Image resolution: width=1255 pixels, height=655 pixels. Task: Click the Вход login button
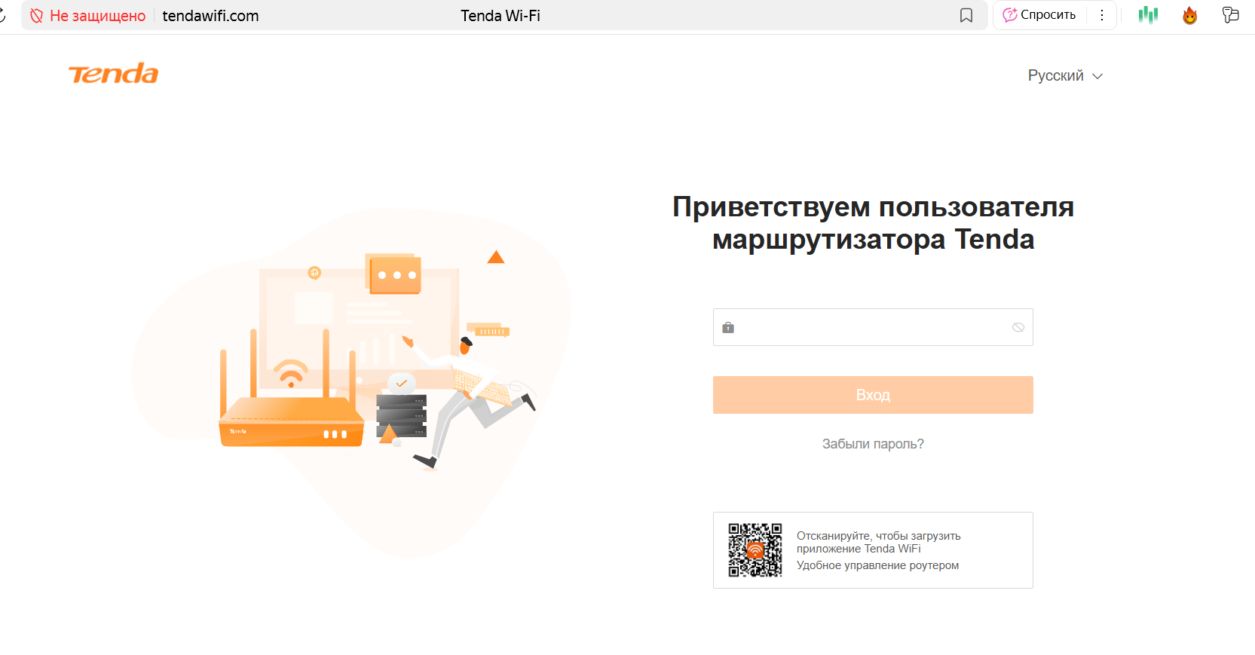pyautogui.click(x=873, y=395)
